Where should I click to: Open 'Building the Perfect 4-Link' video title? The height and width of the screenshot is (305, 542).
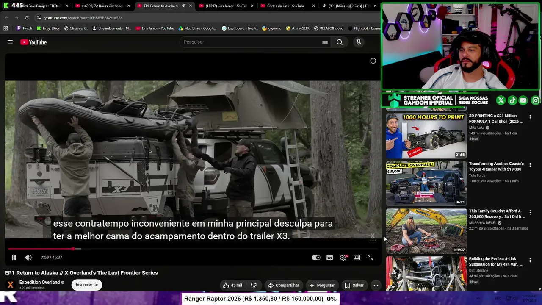(x=495, y=261)
